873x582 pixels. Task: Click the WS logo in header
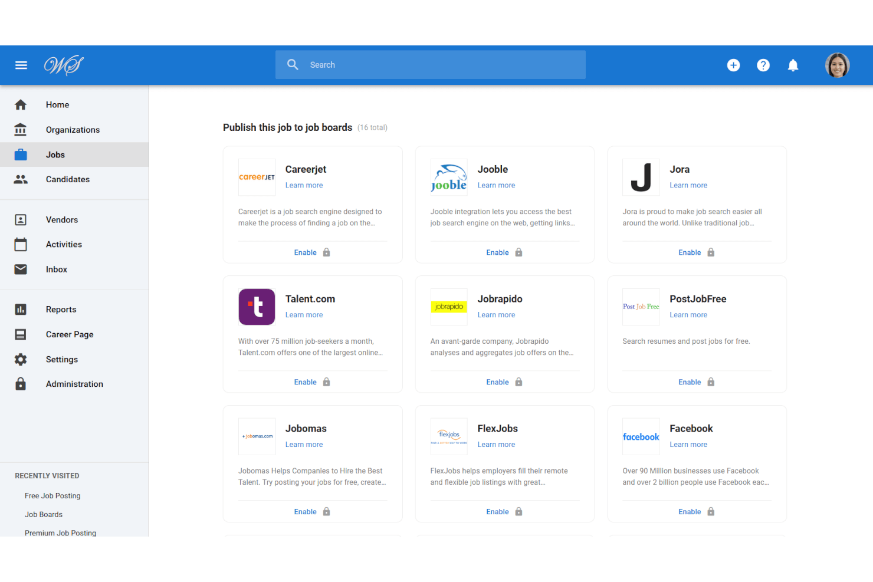tap(64, 65)
